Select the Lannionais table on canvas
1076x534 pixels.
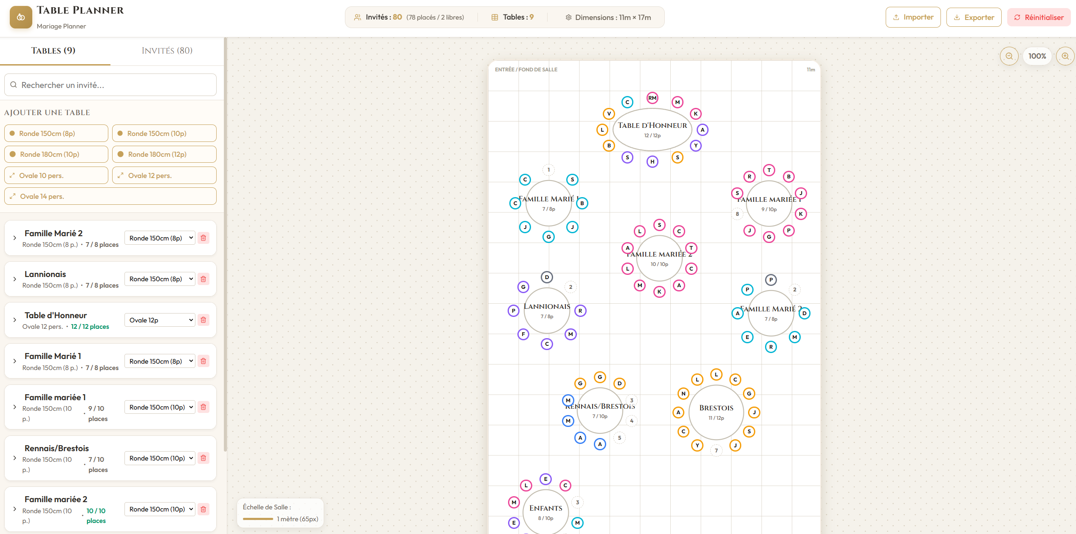[547, 311]
